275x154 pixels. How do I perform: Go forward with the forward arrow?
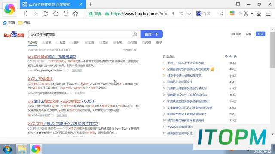click(35, 14)
